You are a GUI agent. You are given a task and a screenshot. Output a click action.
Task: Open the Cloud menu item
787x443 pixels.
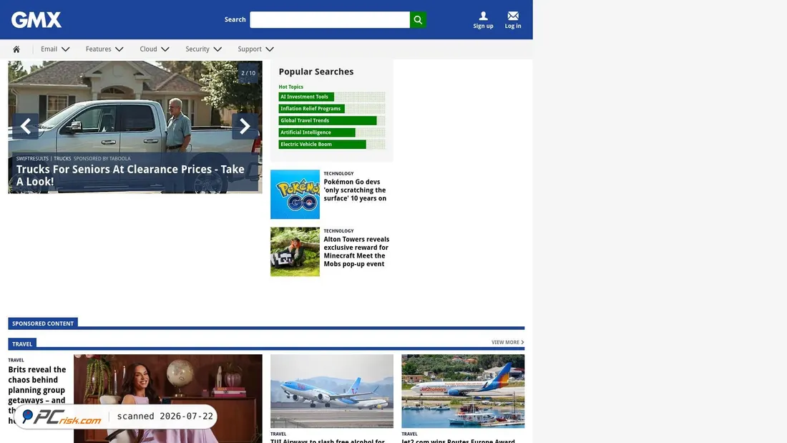[149, 49]
